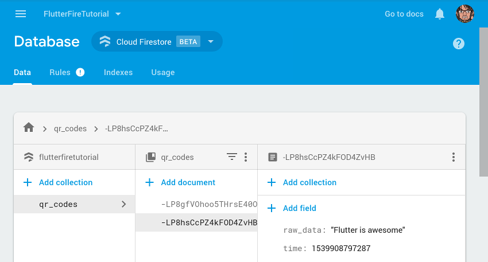Expand qr_codes row chevron arrow
Screen dimensions: 488x262
[x=124, y=204]
